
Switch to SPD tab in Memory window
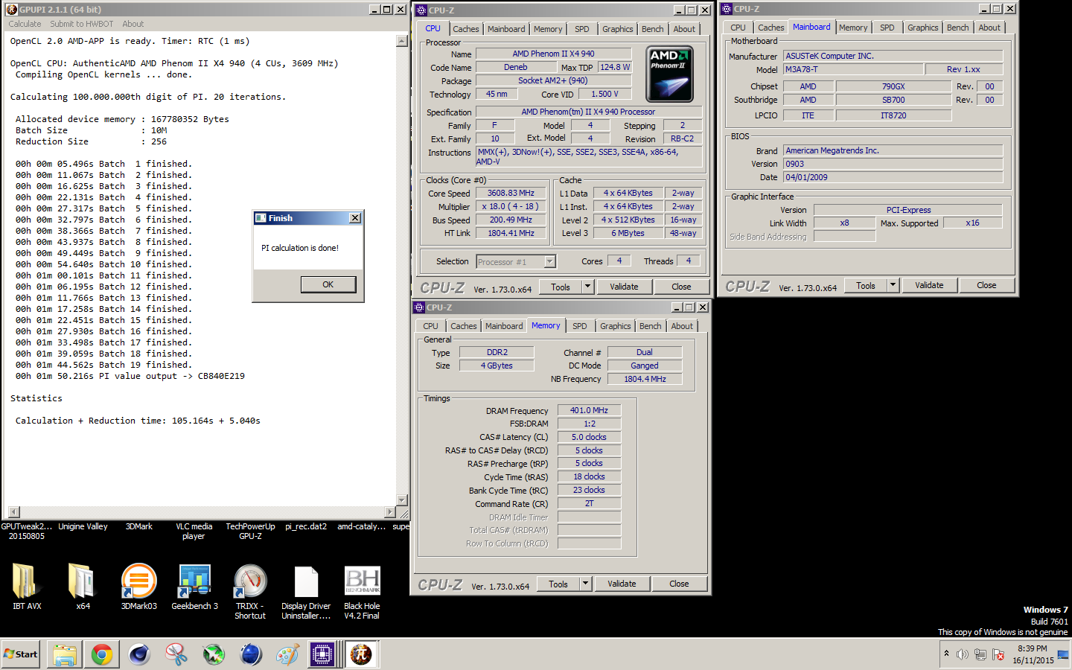pyautogui.click(x=580, y=326)
